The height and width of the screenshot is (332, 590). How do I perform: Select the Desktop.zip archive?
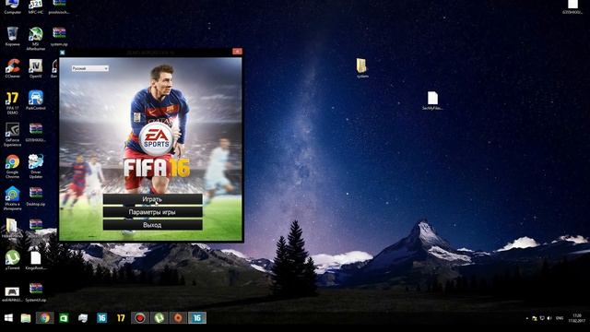point(36,196)
